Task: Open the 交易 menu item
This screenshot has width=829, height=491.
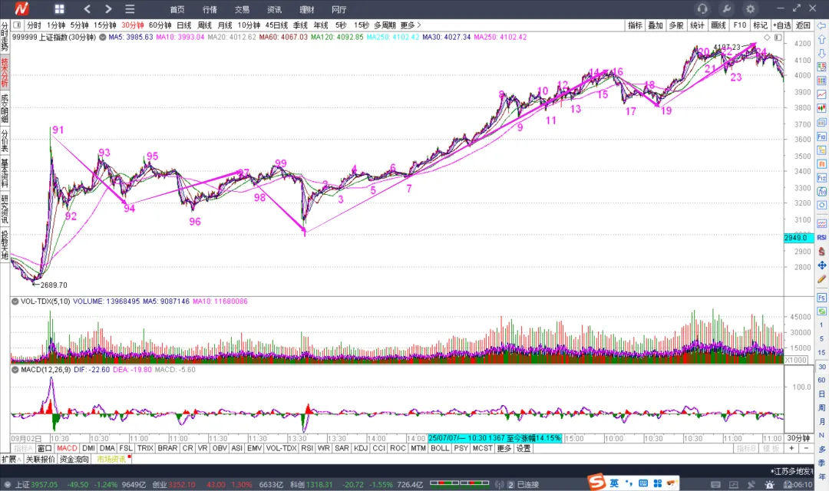Action: (242, 9)
